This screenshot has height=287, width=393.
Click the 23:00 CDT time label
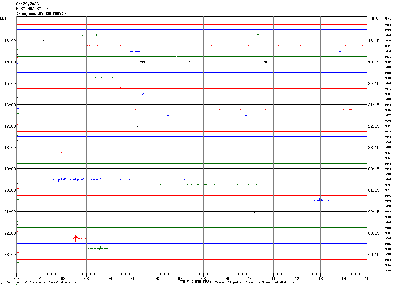(10, 255)
